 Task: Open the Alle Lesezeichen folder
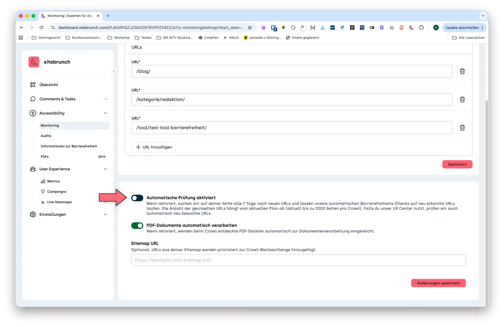pyautogui.click(x=468, y=38)
